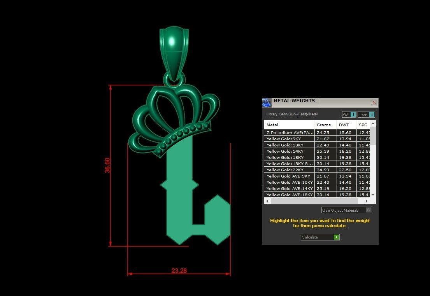Viewport: 430px width, 296px height.
Task: Select the Yellow Gold:9KY row
Action: point(317,139)
